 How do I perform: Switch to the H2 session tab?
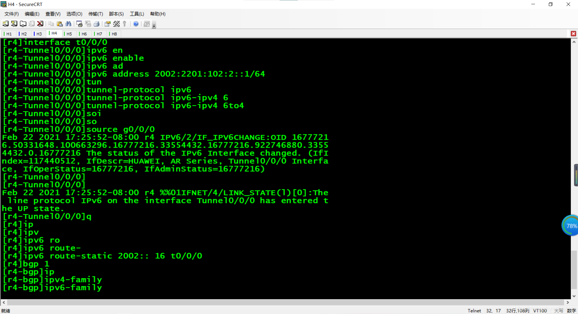(x=23, y=34)
